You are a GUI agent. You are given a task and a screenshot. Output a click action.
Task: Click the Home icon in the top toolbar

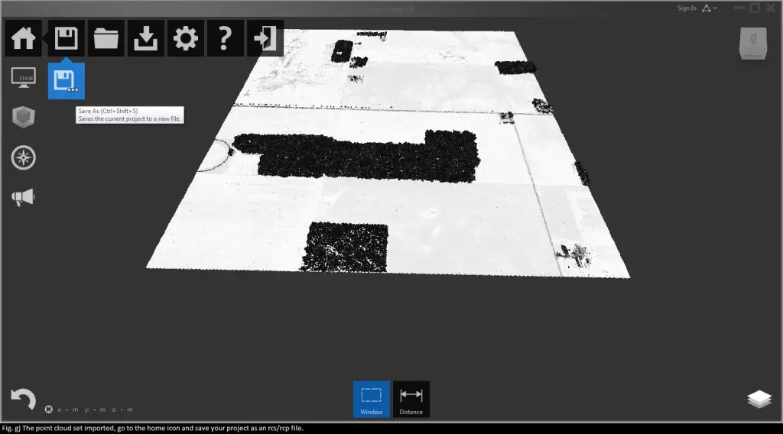click(x=24, y=39)
